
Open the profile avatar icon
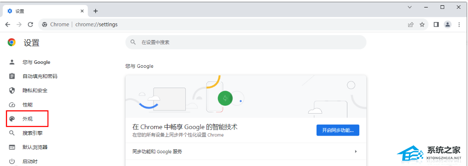tap(447, 25)
